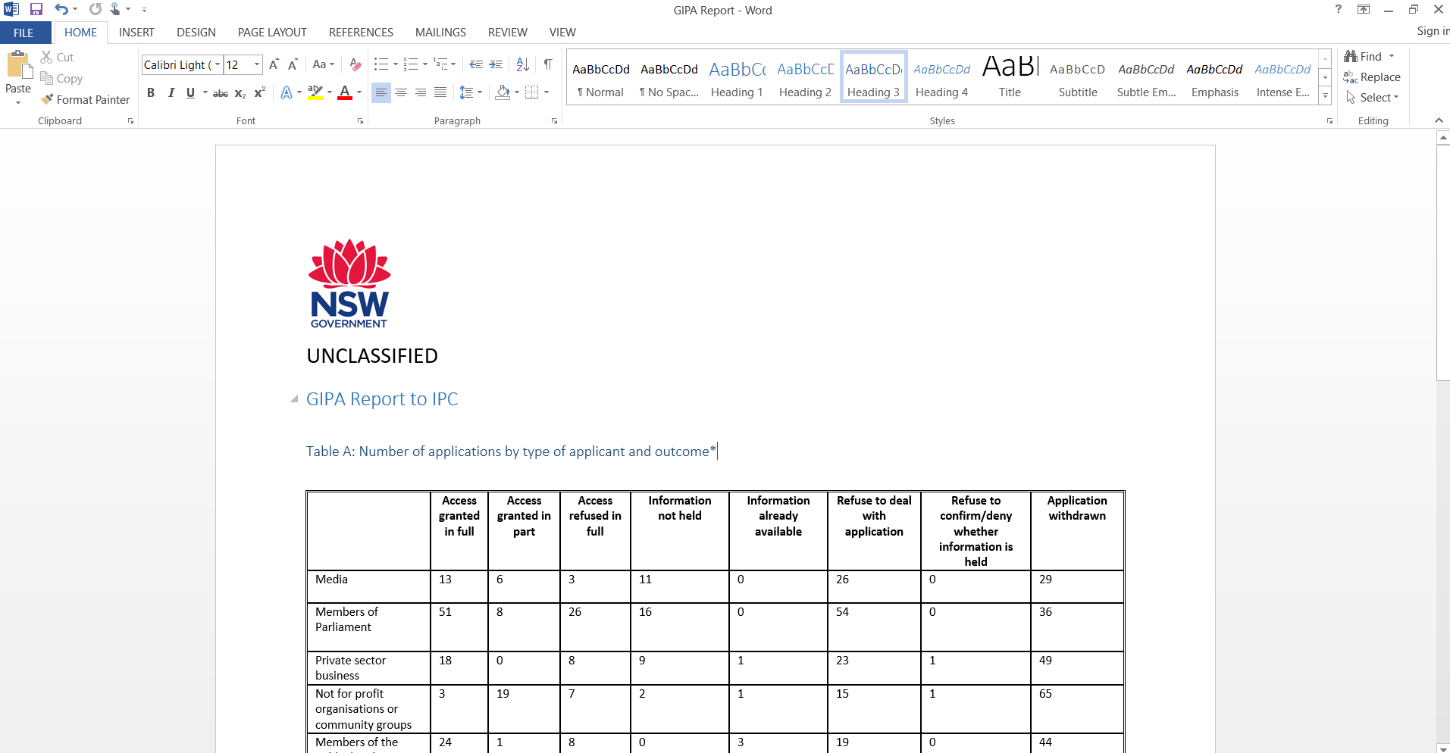Click the vertical scrollbar down arrow
Viewport: 1450px width, 753px height.
click(1443, 748)
